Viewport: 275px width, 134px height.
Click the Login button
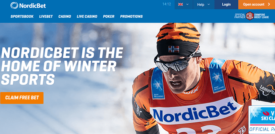(226, 5)
